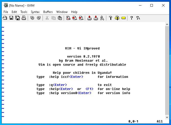Click the Load session icon
The image size is (171, 125).
tap(89, 18)
